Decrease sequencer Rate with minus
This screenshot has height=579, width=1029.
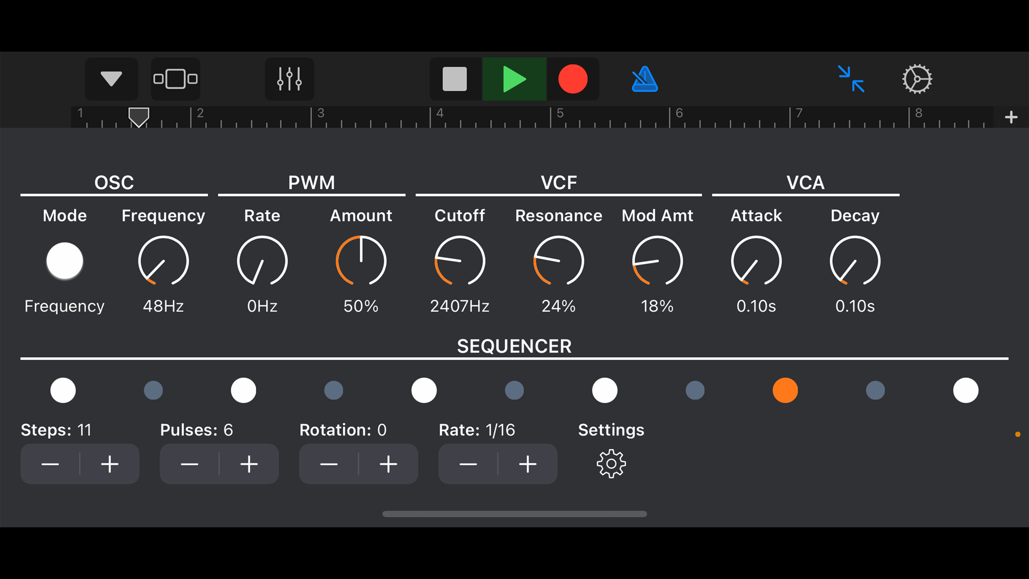point(468,464)
